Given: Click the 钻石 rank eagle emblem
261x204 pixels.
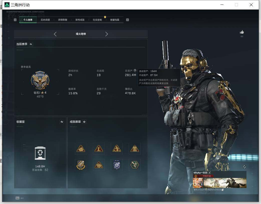Looking at the screenshot, I should 40,80.
